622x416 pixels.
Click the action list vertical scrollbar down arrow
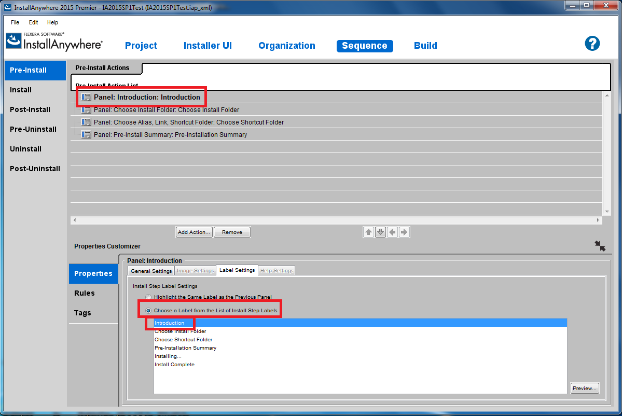pos(606,212)
